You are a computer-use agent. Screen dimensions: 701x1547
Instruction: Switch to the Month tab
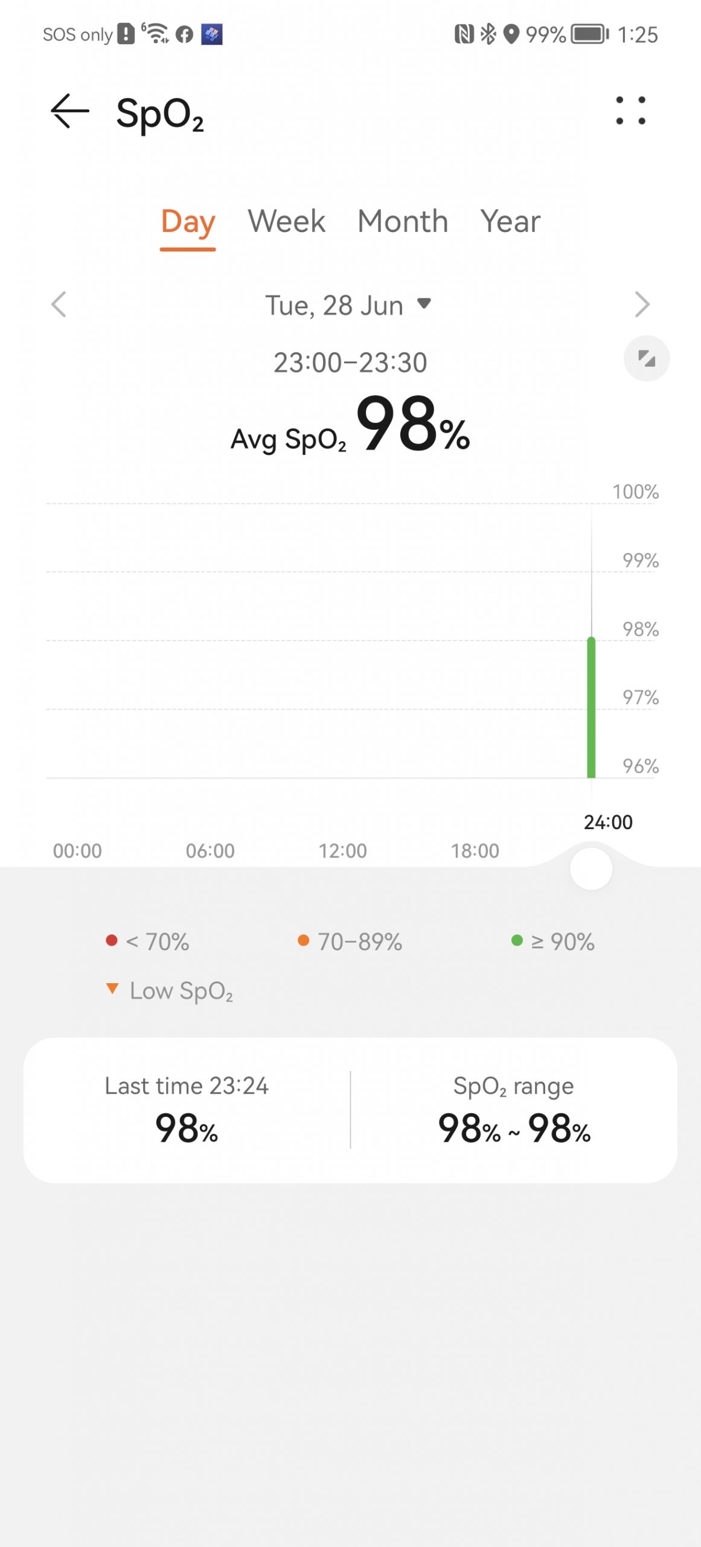tap(403, 221)
